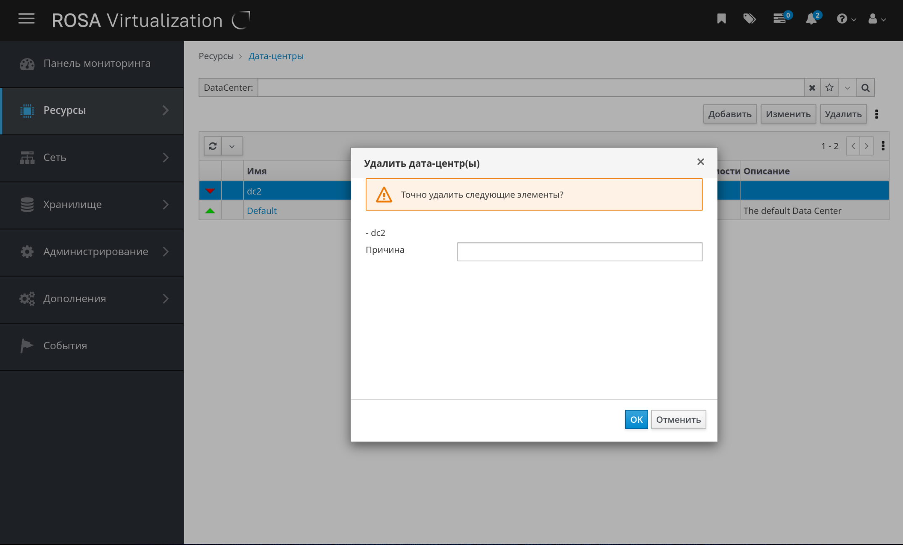Click the search magnifier icon
Image resolution: width=903 pixels, height=545 pixels.
(865, 88)
